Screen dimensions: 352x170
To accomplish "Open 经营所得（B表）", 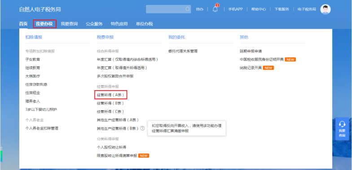I will [x=110, y=103].
